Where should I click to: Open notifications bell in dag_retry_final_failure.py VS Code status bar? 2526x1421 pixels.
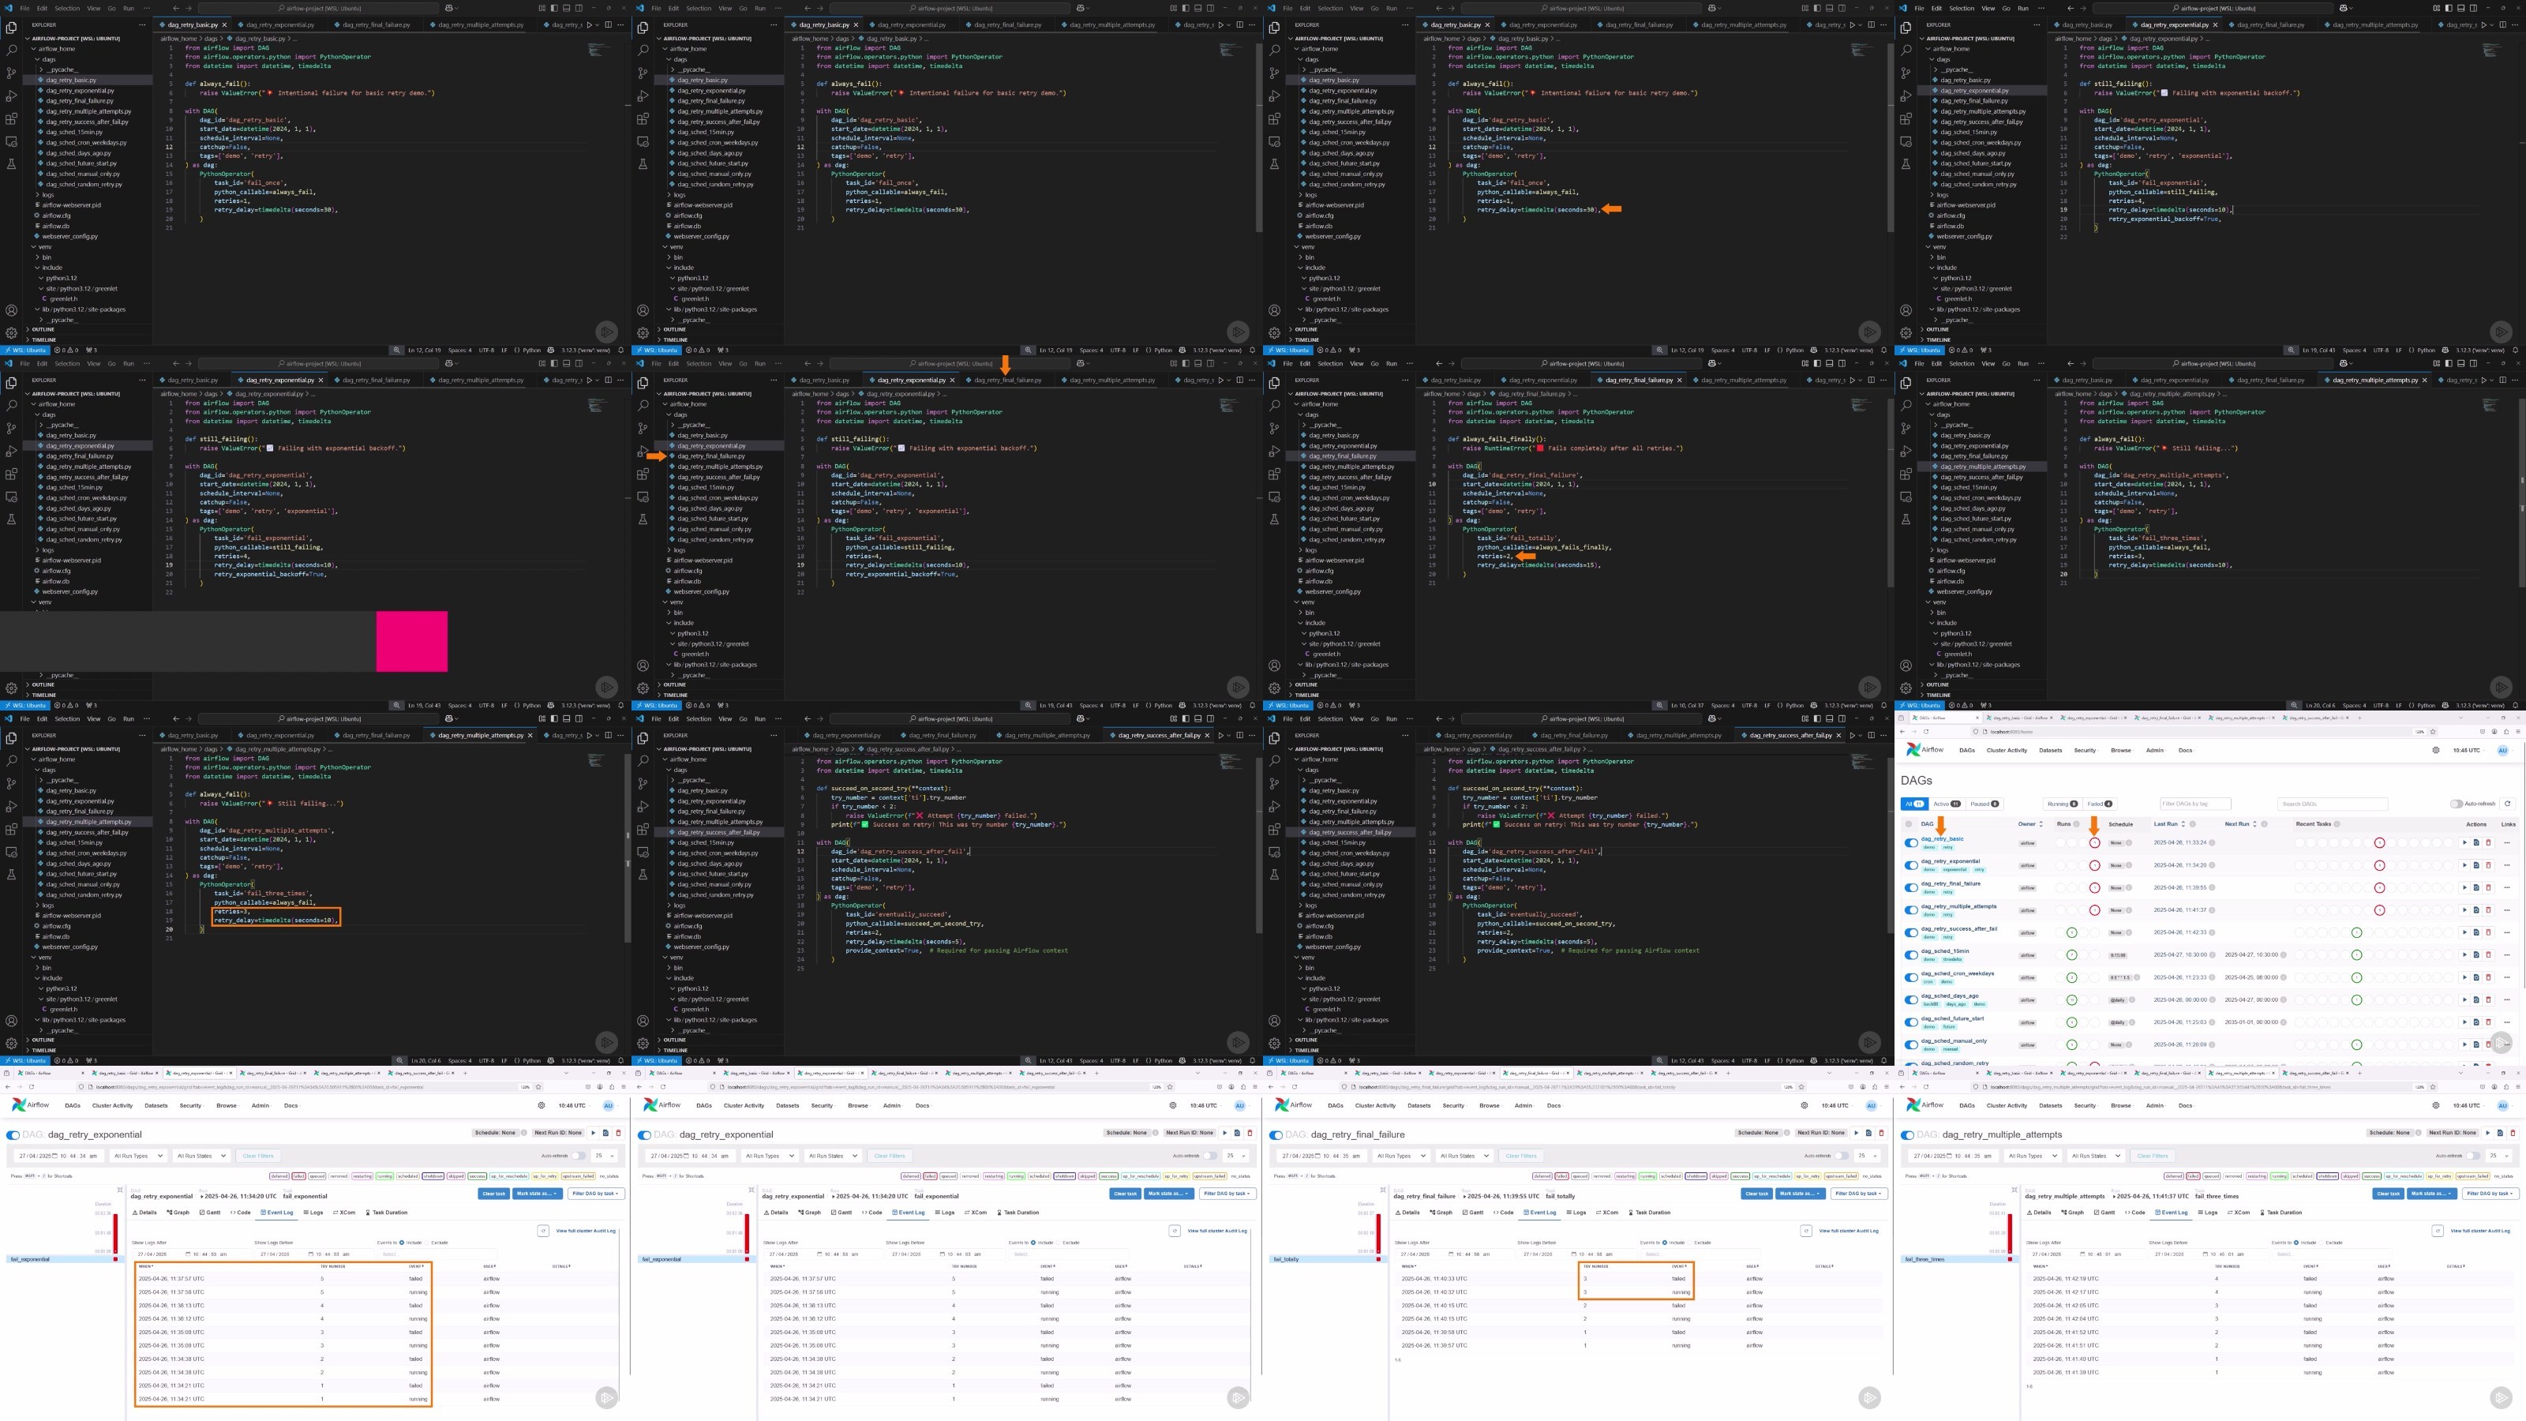coord(1883,705)
